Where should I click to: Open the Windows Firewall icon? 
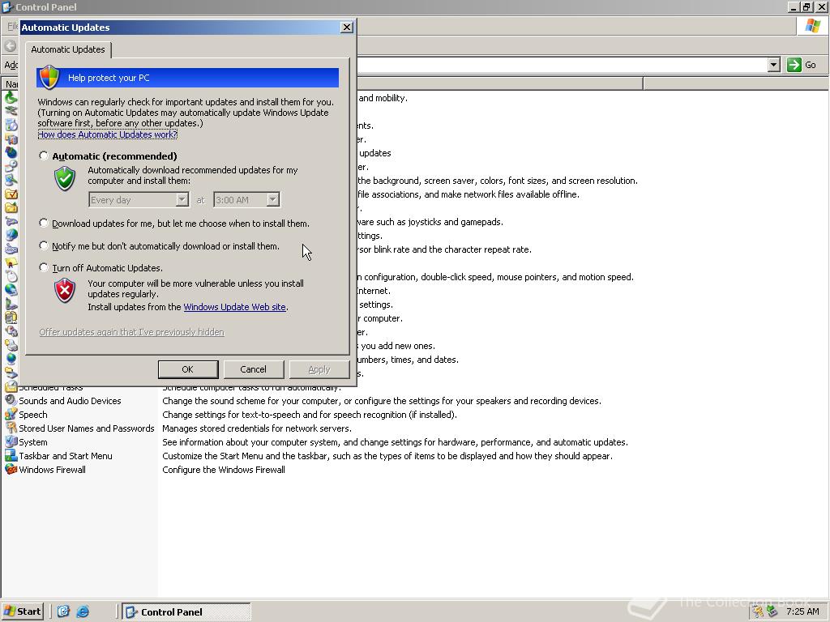tap(11, 469)
